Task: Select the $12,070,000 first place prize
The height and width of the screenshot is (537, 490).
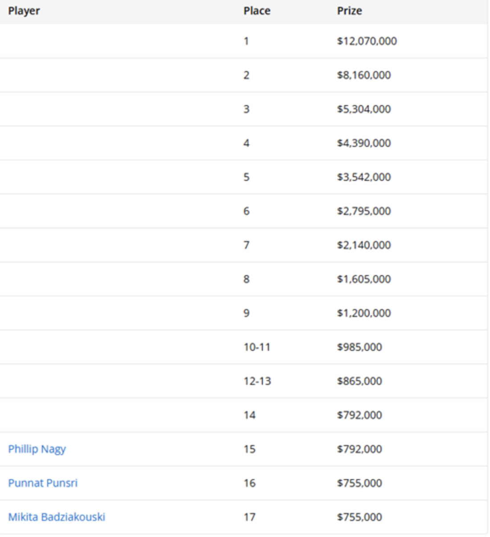Action: coord(367,41)
